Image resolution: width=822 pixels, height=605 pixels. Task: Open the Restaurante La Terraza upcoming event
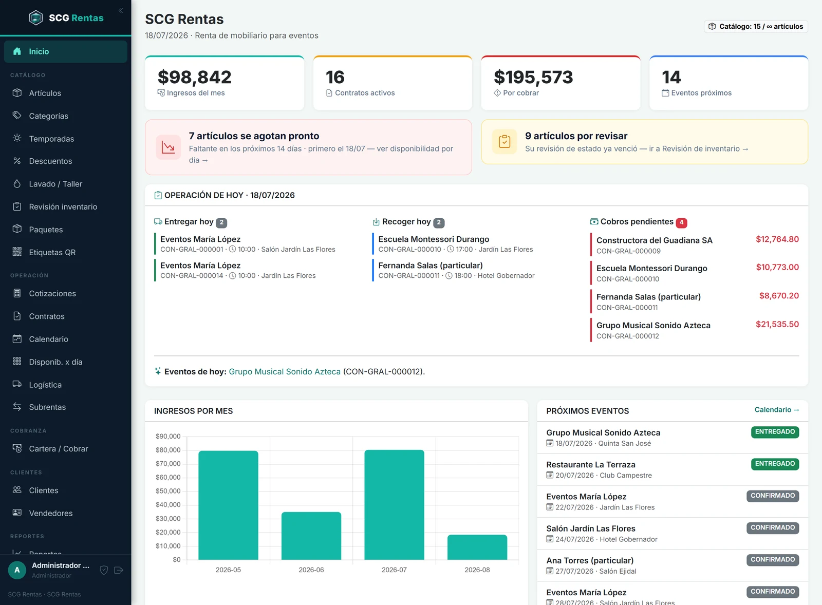pos(672,469)
